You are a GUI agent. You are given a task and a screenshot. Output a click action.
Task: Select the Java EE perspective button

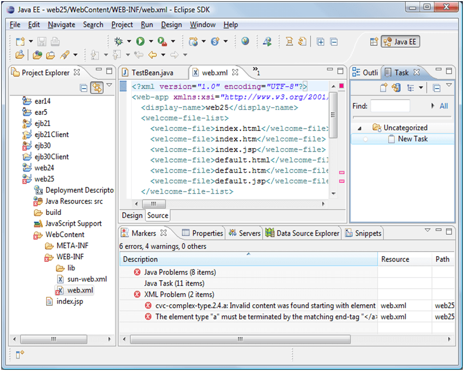pos(401,42)
